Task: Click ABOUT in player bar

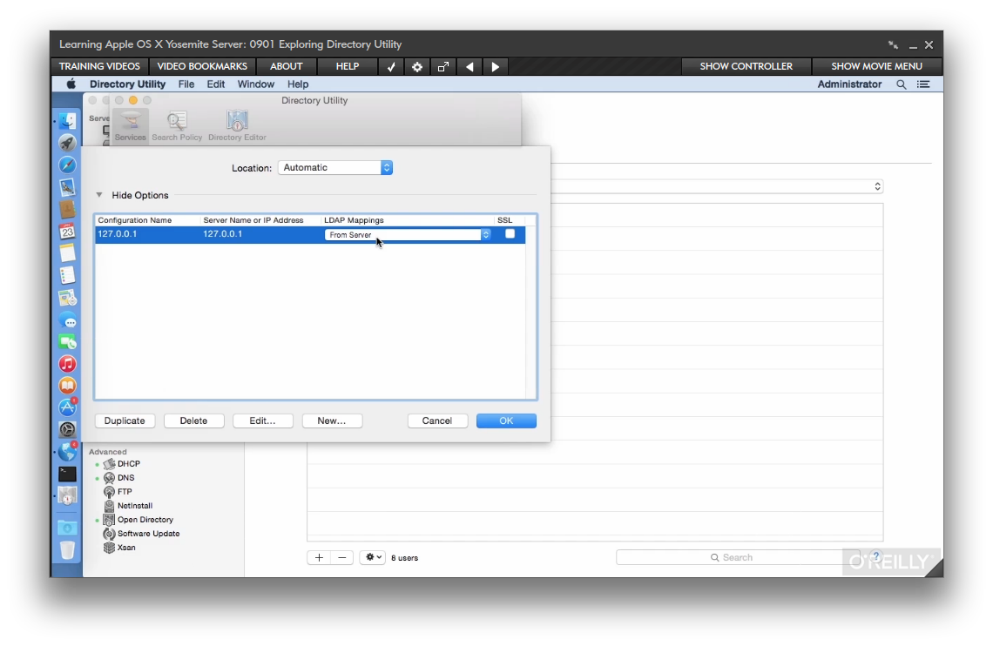Action: coord(287,66)
